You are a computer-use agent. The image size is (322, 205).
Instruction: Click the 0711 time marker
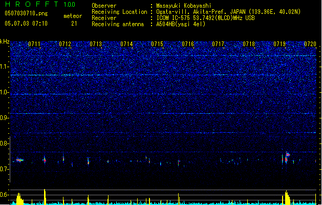(34, 44)
